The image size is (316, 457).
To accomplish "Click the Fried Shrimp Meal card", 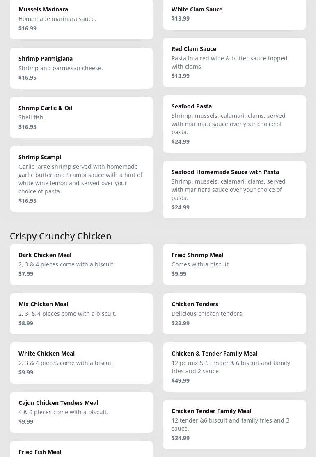I will tap(234, 264).
